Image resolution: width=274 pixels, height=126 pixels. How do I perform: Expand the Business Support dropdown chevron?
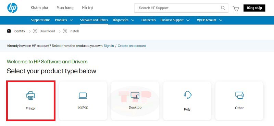coord(188,20)
